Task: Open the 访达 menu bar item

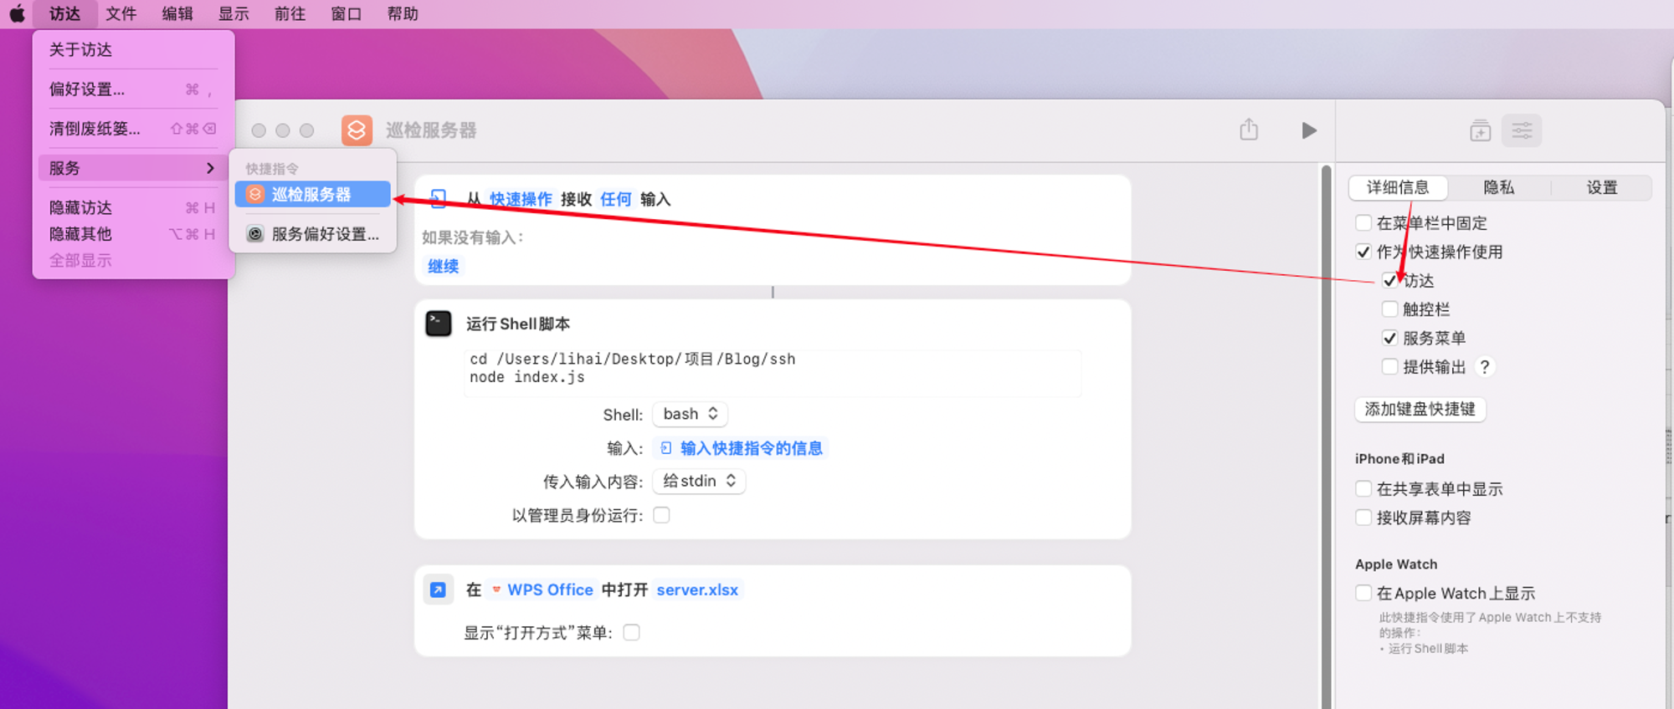Action: tap(64, 13)
